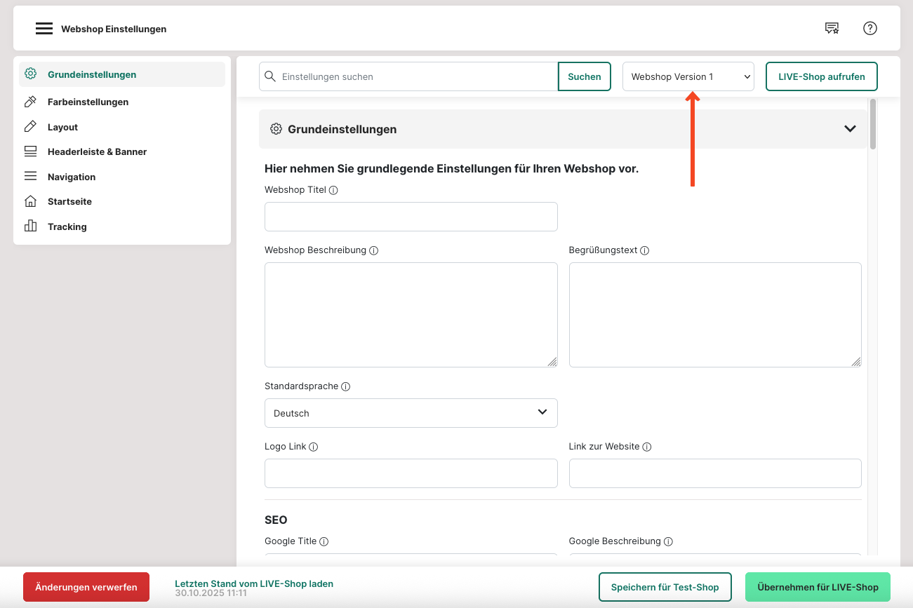Screen dimensions: 913x608
Task: Click info icon beside Begrüßungstext label
Action: (644, 250)
